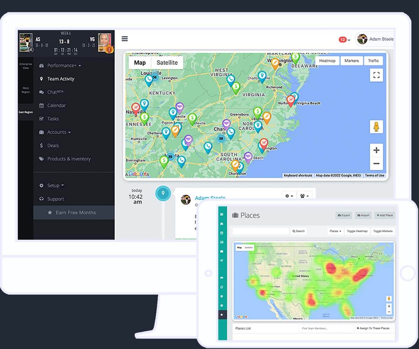Open Deals in the sidebar
This screenshot has height=349, width=419.
pos(49,146)
